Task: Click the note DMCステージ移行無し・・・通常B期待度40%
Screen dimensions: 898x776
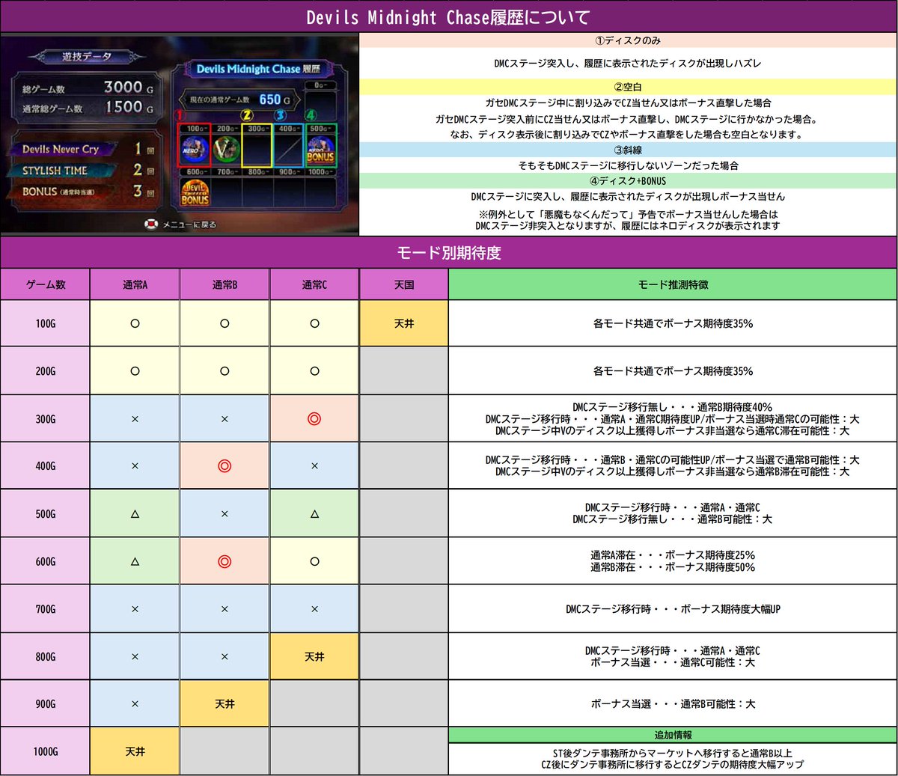Action: point(673,408)
